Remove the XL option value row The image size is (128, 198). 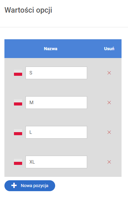point(109,162)
